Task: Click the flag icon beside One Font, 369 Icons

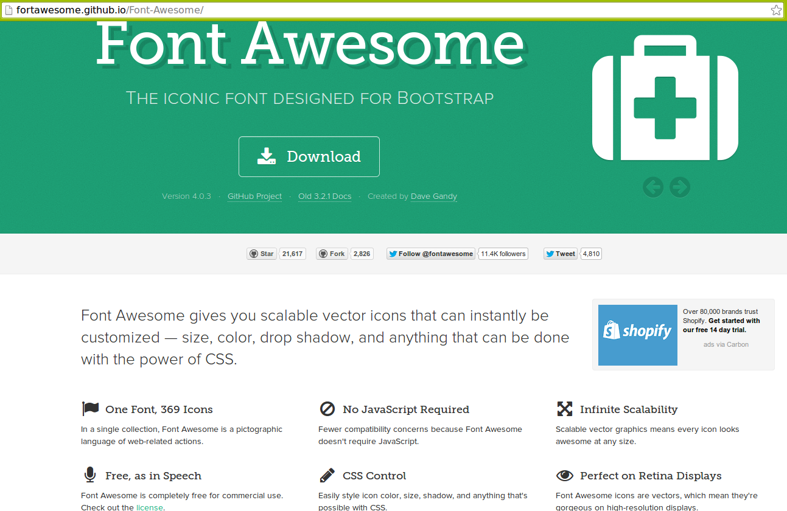Action: pos(89,408)
